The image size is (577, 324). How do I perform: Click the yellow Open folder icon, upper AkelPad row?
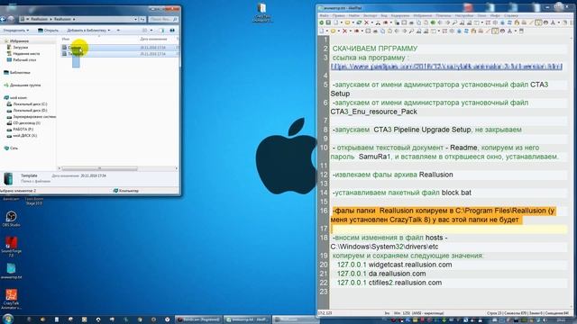347,22
